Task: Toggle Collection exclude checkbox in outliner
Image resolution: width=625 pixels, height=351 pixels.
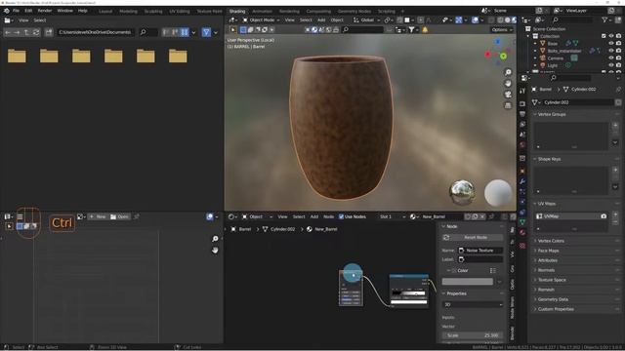Action: click(x=604, y=36)
